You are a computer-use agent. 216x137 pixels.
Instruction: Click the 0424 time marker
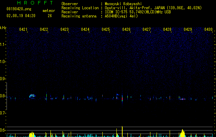coord(85,29)
